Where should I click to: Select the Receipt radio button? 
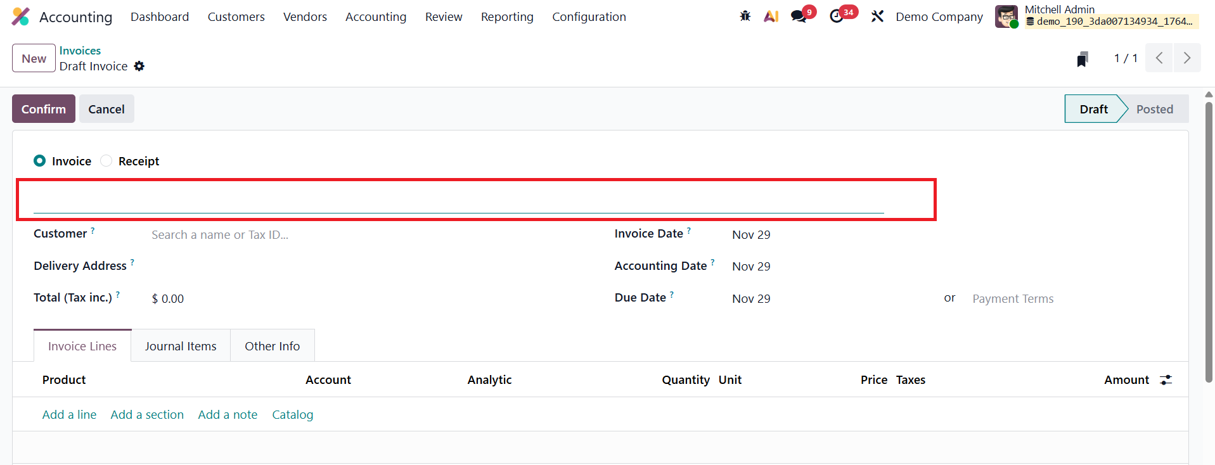[106, 161]
